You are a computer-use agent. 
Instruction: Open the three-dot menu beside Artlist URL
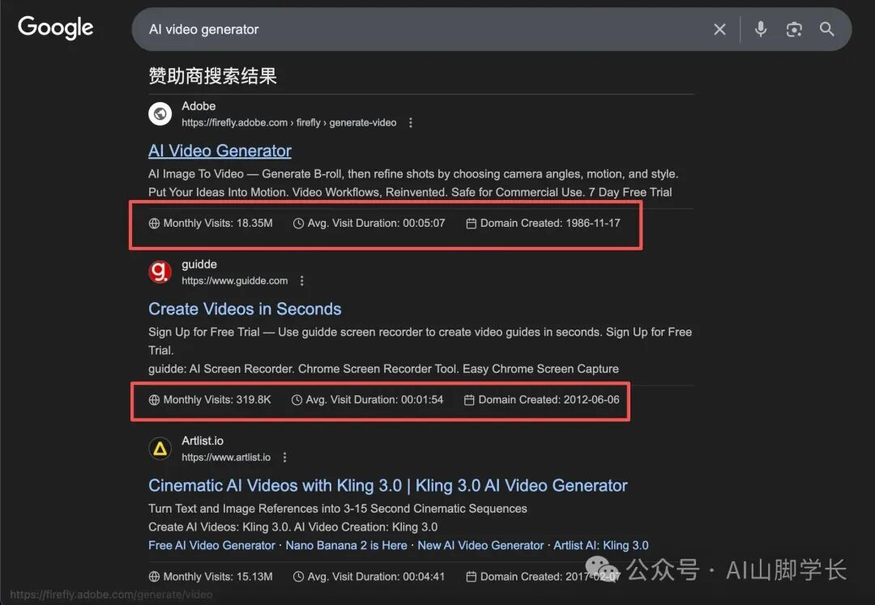pos(284,458)
